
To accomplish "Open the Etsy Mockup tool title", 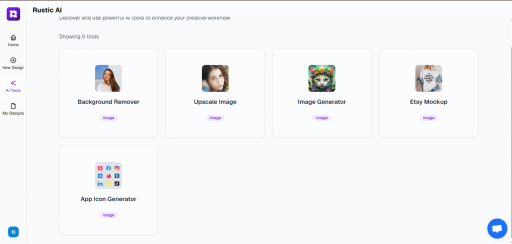I will tap(428, 102).
